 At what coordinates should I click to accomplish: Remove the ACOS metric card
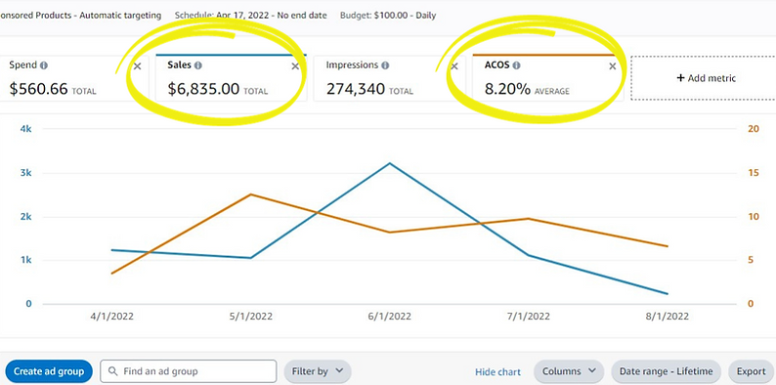[612, 66]
